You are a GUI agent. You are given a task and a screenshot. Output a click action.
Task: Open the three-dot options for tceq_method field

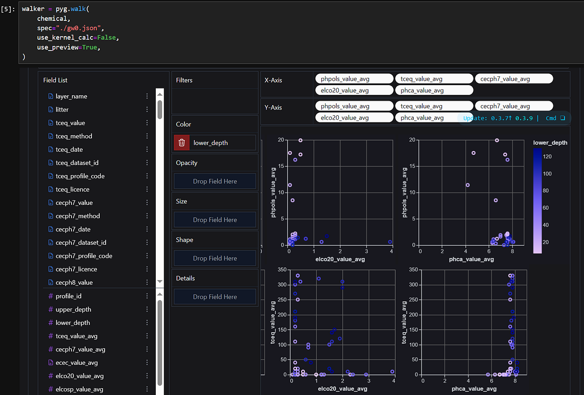point(147,136)
